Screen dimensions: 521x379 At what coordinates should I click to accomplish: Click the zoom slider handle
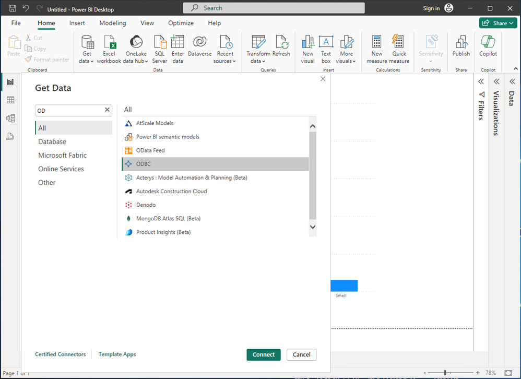coord(445,373)
